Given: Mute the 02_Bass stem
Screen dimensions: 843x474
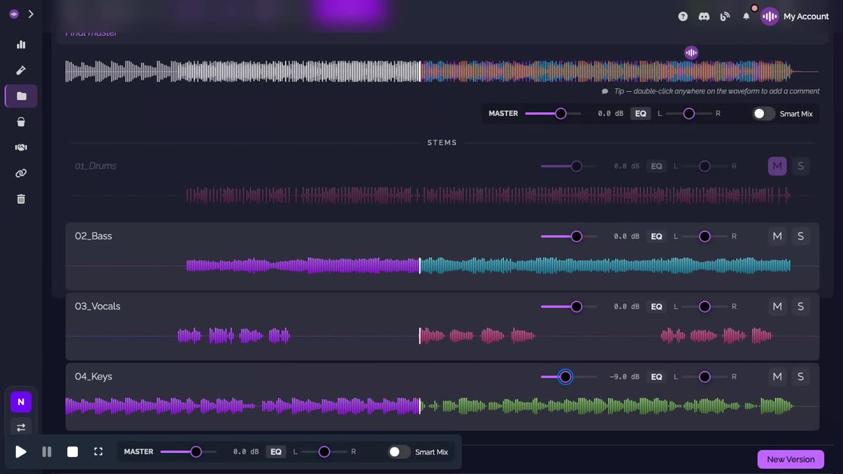Looking at the screenshot, I should (777, 236).
